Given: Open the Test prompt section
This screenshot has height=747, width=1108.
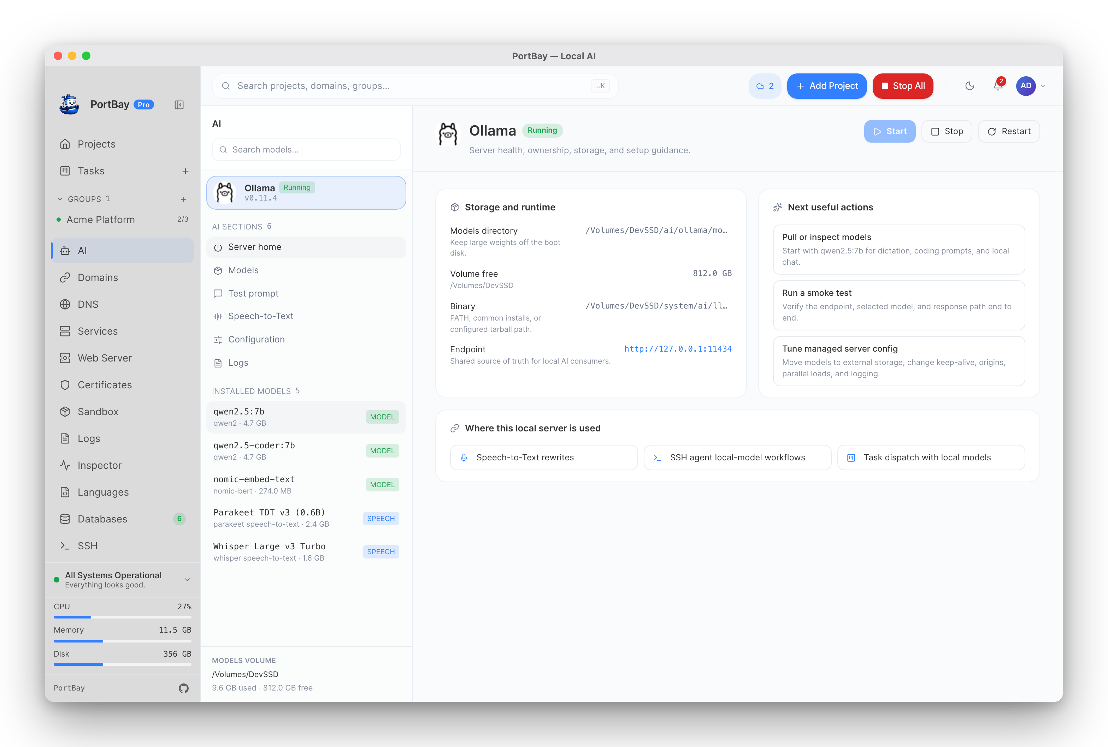Looking at the screenshot, I should click(306, 293).
